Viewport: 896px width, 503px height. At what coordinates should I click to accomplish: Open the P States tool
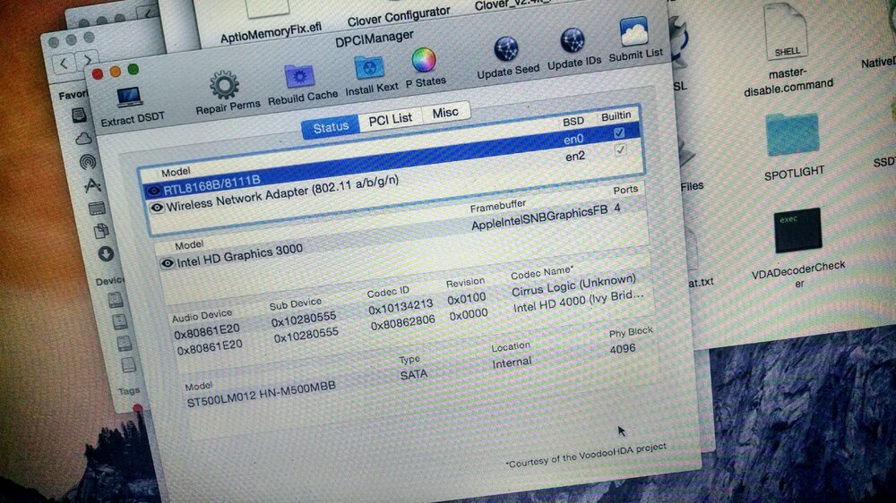[x=423, y=62]
